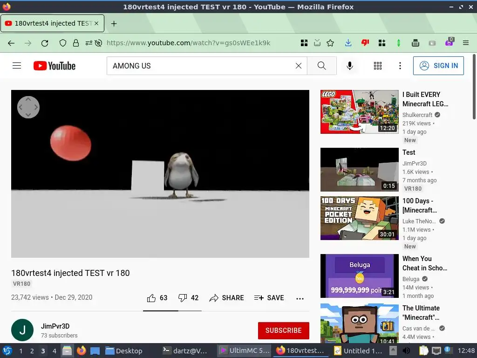Viewport: 477px width, 358px height.
Task: Share the video
Action: pos(227,298)
